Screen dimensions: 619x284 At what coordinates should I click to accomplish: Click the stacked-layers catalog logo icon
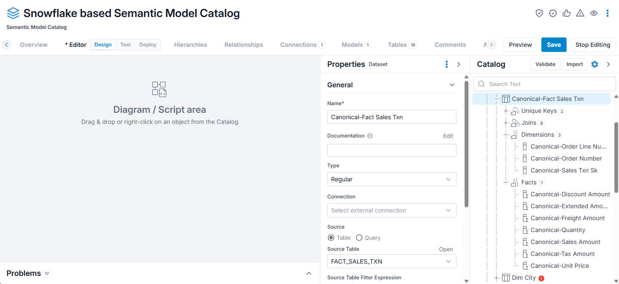click(13, 13)
